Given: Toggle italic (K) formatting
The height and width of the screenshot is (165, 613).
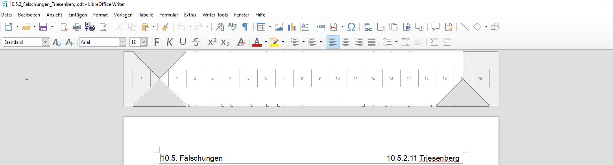Looking at the screenshot, I should coord(170,42).
